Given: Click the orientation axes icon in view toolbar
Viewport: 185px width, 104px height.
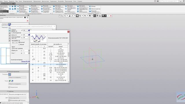Looking at the screenshot, I should (x=72, y=16).
